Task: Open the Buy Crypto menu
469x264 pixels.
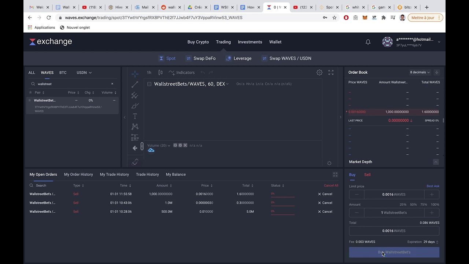Action: [x=198, y=42]
